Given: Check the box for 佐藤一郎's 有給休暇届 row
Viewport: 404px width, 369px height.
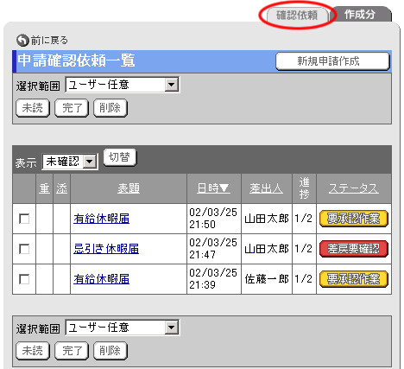Looking at the screenshot, I should click(24, 279).
